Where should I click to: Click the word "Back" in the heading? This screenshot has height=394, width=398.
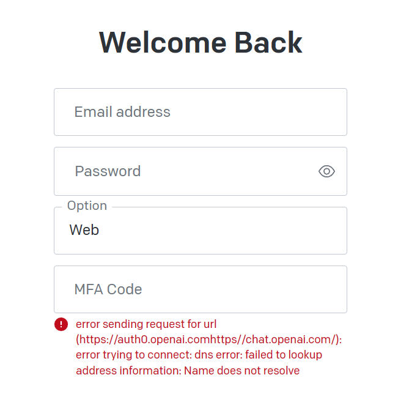tap(268, 42)
